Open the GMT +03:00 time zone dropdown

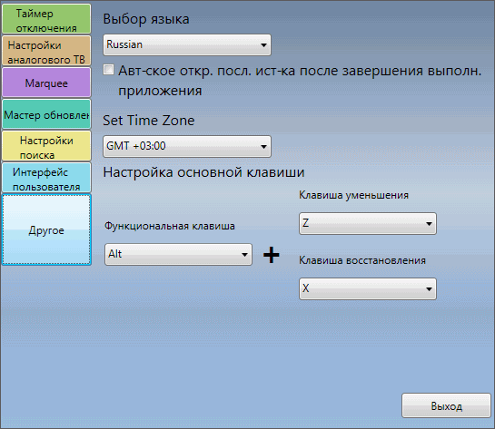click(187, 146)
